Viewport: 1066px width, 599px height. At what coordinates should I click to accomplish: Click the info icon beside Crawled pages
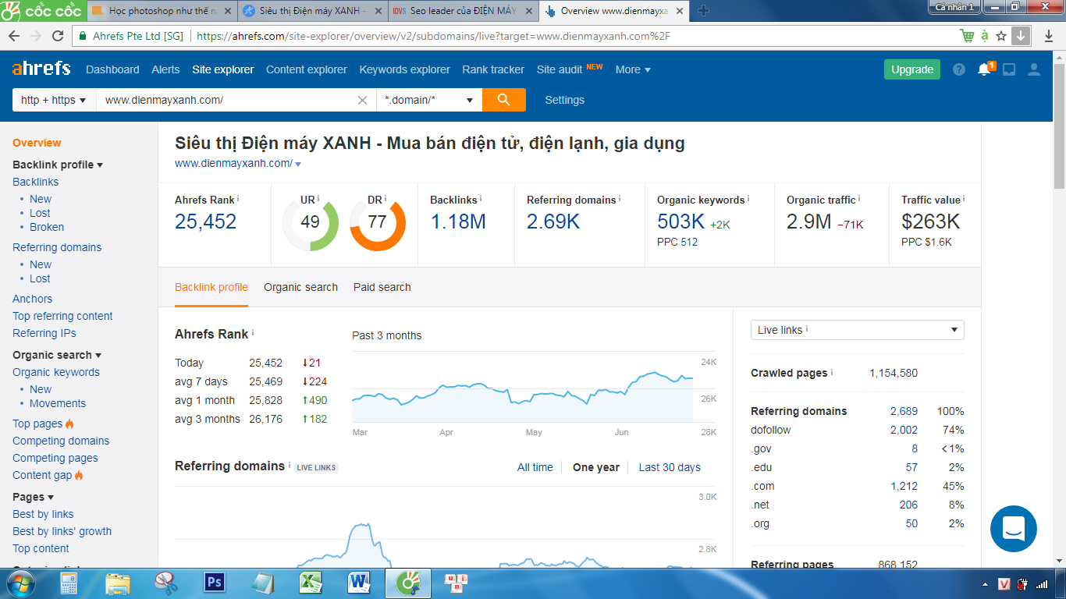point(832,372)
